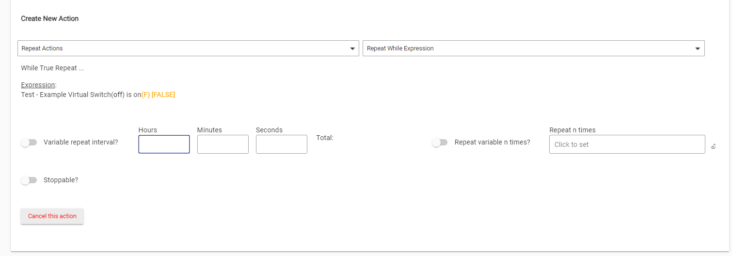This screenshot has height=256, width=732.
Task: Turn on the Repeat variable n times switch
Action: tap(440, 143)
